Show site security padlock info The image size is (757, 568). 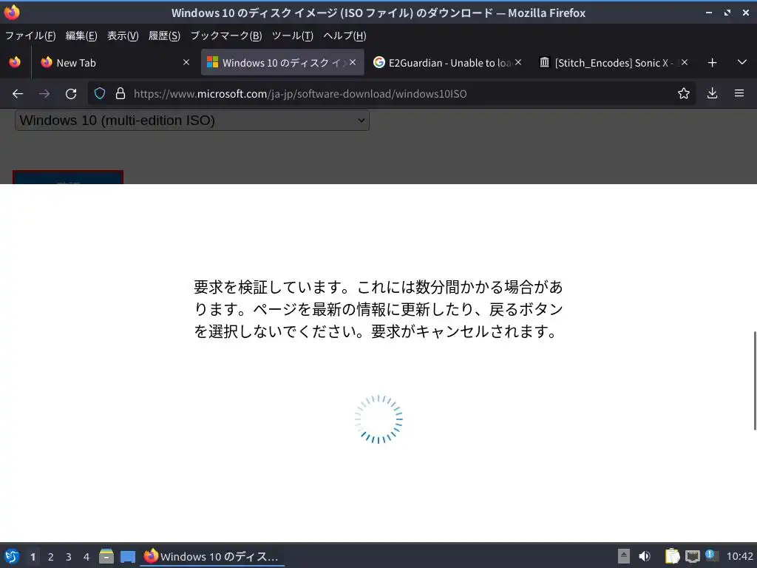(x=120, y=93)
